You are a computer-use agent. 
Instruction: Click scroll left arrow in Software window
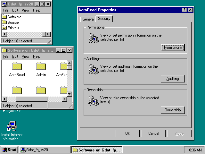pyautogui.click(x=4, y=99)
